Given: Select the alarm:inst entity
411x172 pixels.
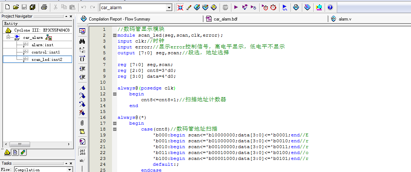Looking at the screenshot, I should pos(43,45).
